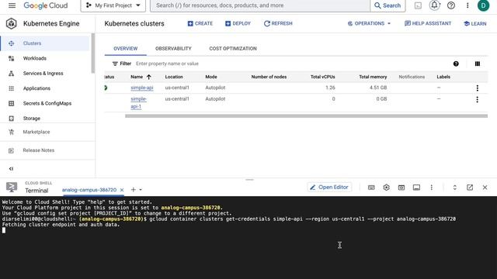
Task: Click the Cloud Shell terminal icon
Action: (12, 187)
